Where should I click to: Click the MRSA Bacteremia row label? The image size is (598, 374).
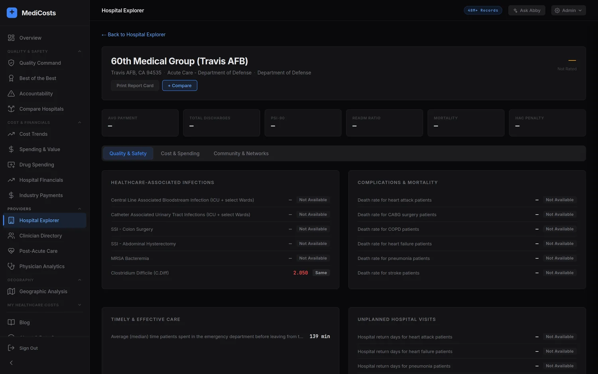click(x=130, y=258)
